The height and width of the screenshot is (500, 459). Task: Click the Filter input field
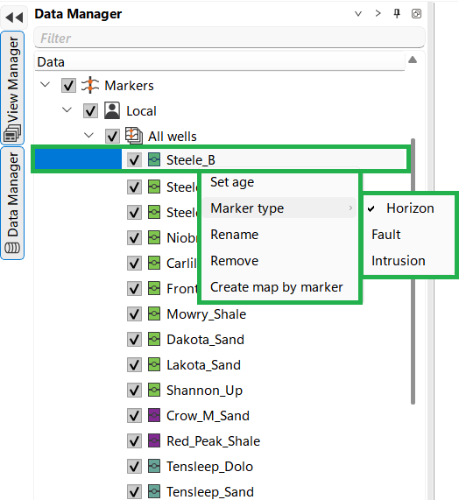(229, 39)
